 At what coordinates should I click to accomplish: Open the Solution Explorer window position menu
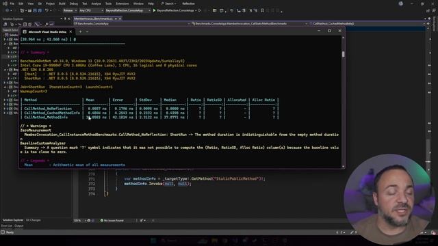point(61,18)
